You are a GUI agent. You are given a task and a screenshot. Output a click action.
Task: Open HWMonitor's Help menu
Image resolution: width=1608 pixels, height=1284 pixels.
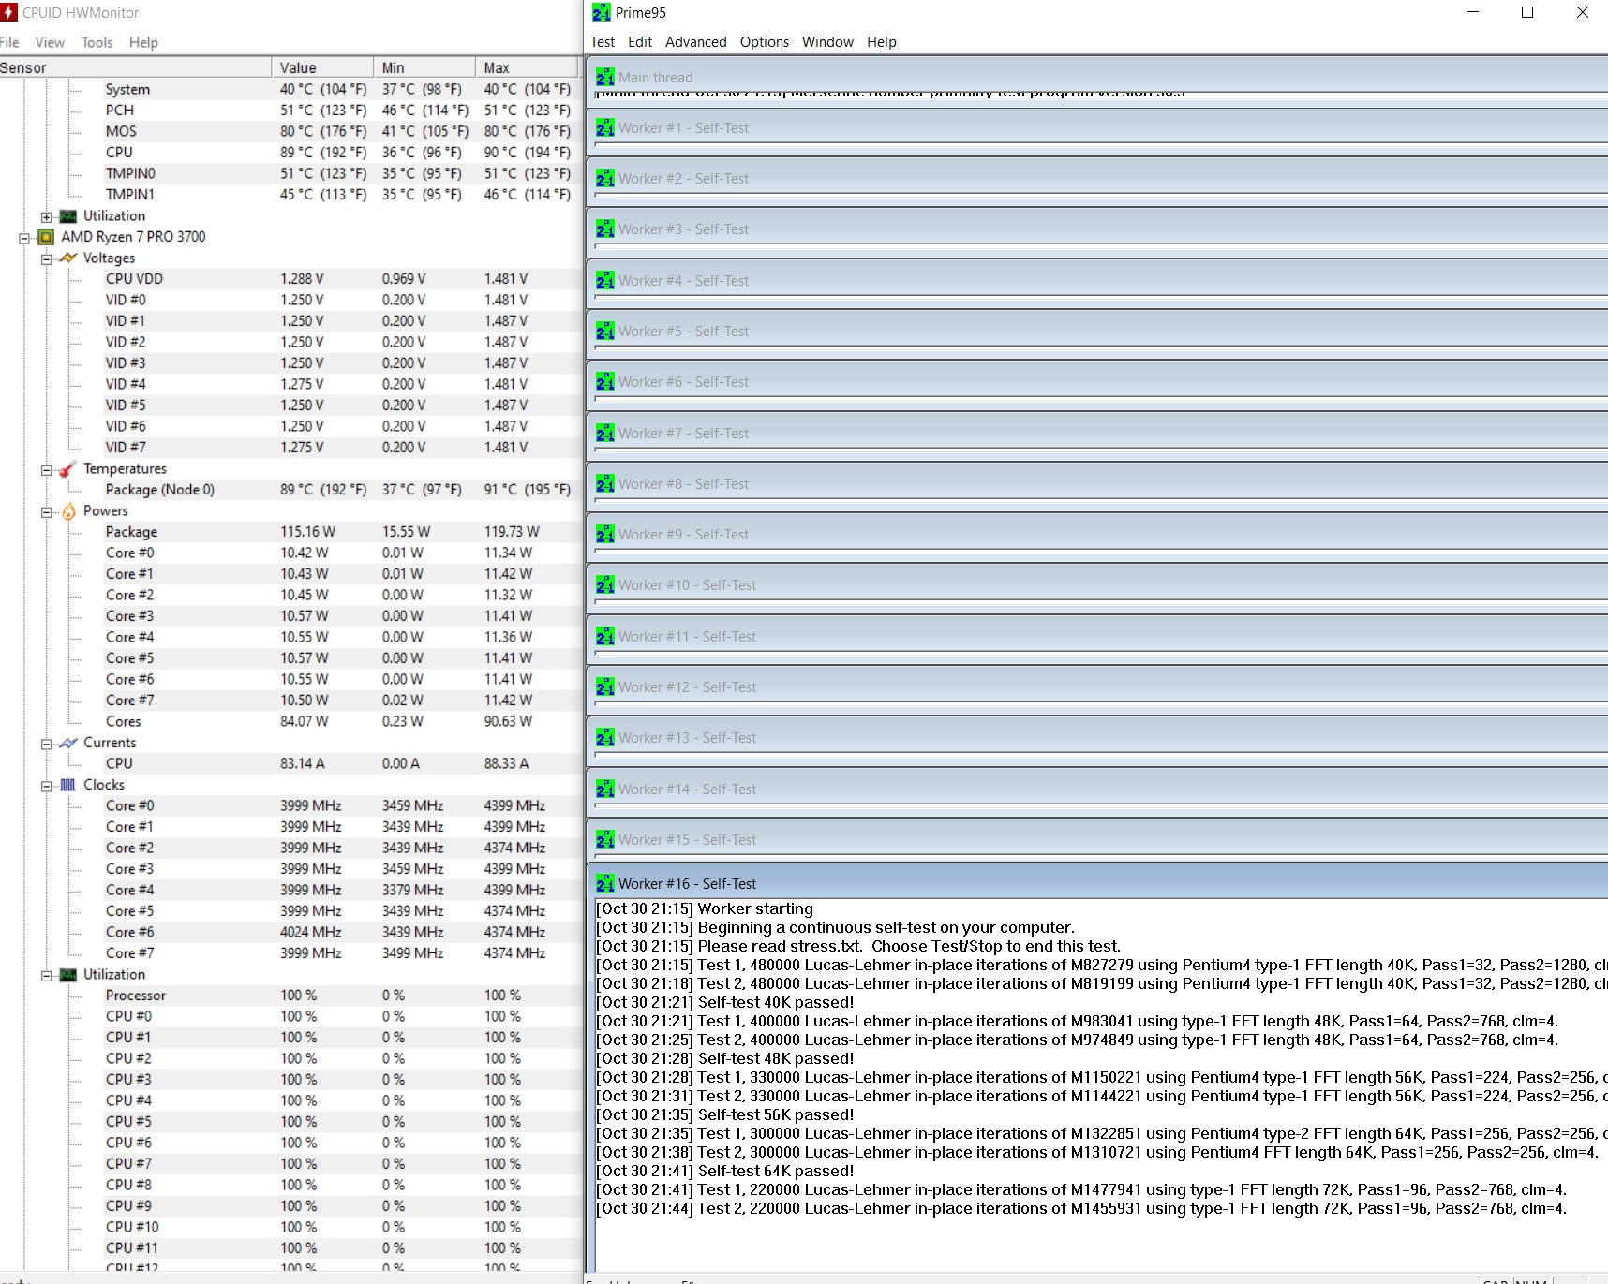click(x=143, y=42)
